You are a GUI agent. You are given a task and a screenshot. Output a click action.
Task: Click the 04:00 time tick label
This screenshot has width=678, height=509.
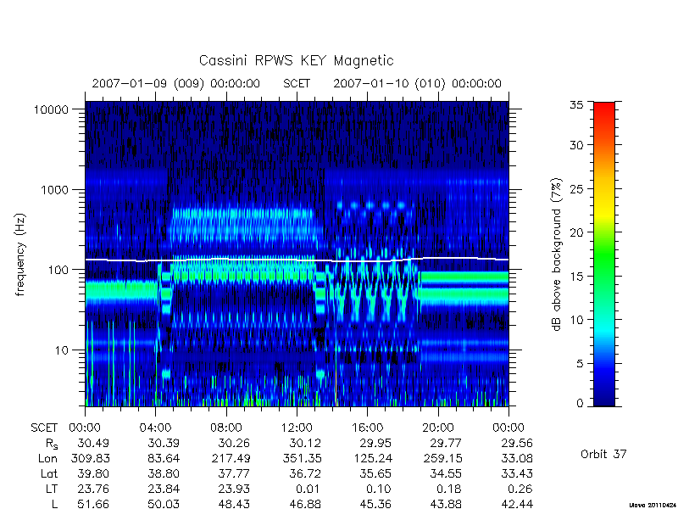[155, 428]
